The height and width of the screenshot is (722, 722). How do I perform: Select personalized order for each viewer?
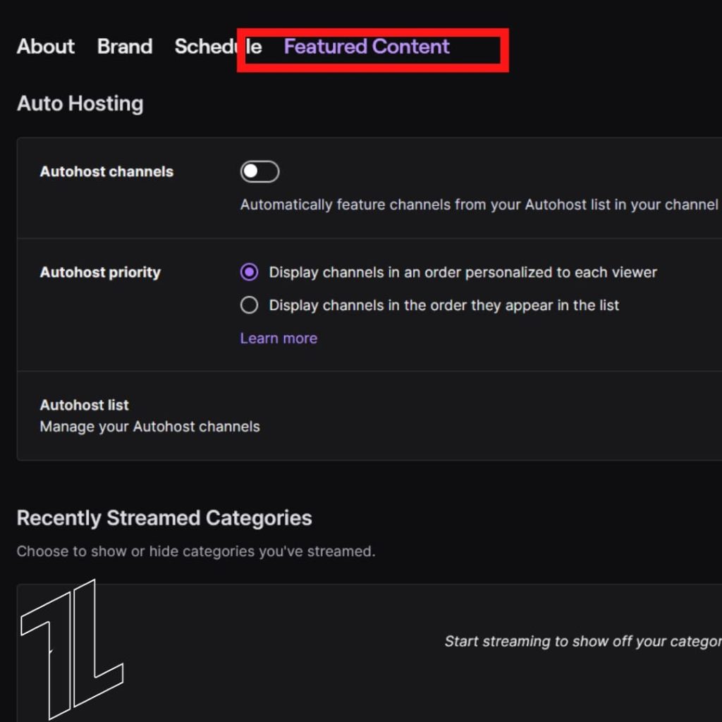(249, 272)
